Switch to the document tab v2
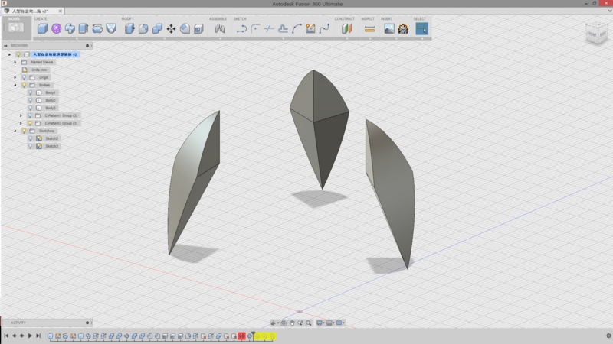 pyautogui.click(x=30, y=11)
